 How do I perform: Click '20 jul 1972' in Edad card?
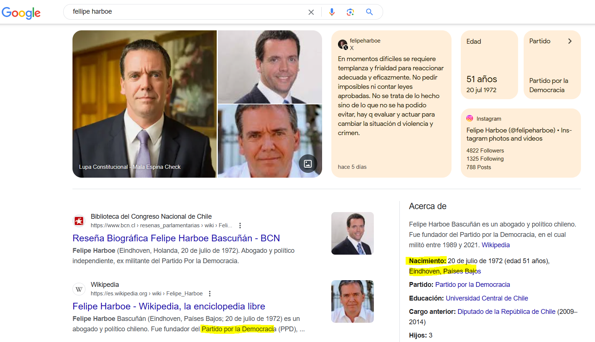[481, 90]
